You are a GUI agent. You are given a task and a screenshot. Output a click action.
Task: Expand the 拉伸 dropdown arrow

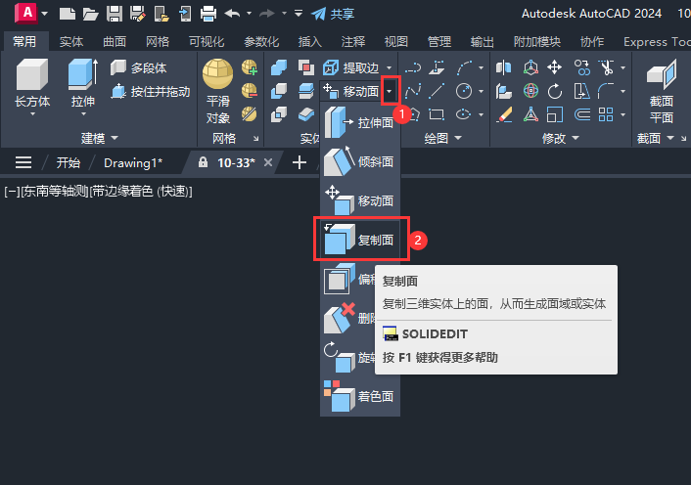[83, 114]
